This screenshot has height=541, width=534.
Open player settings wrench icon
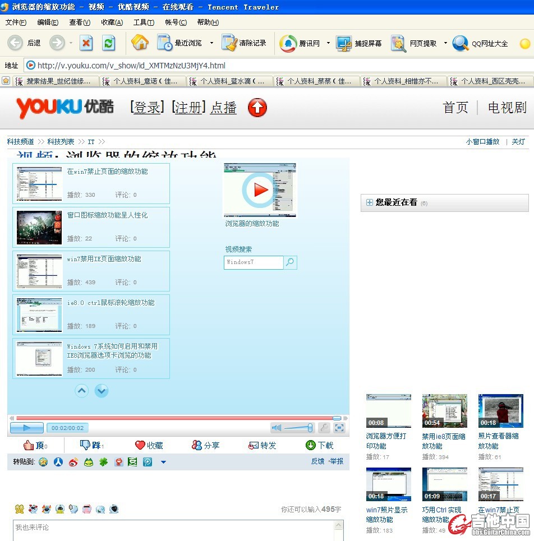324,428
